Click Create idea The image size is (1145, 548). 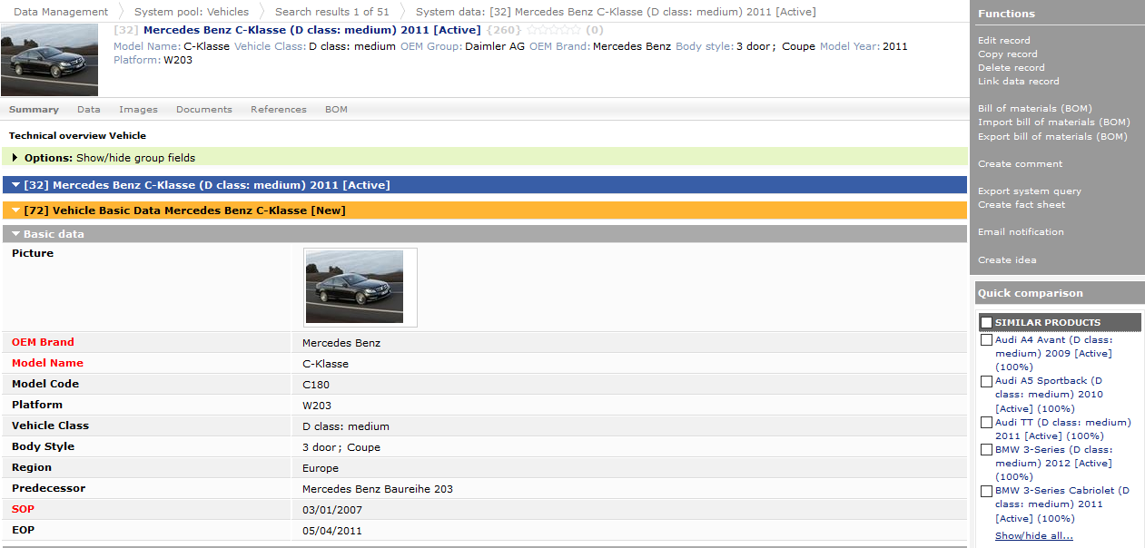pyautogui.click(x=1007, y=260)
